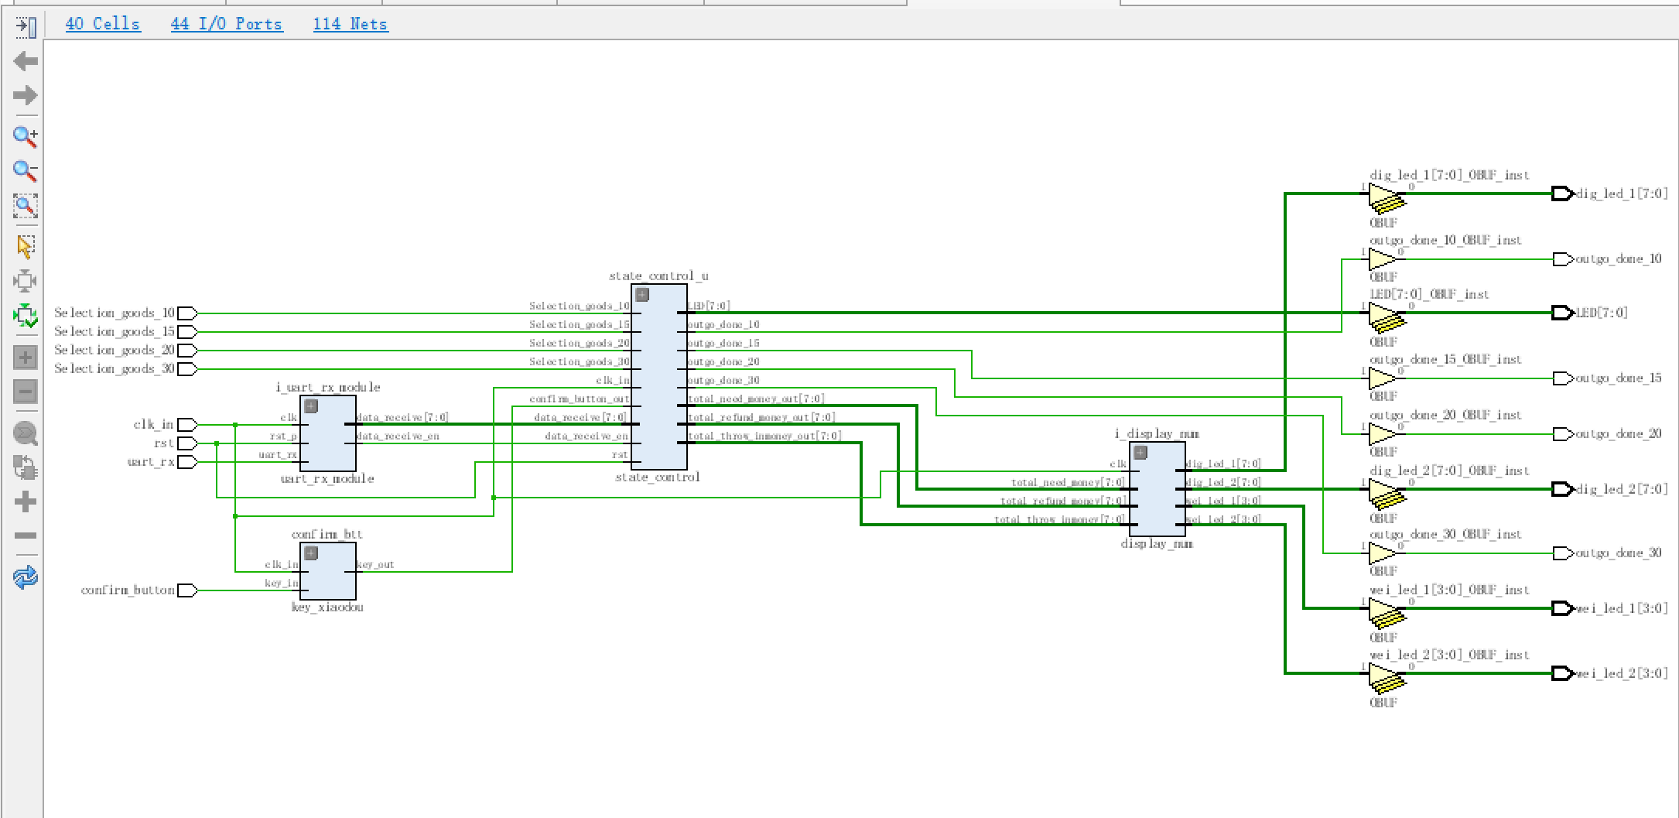Click the autofit selection icon
The image size is (1679, 818).
click(26, 280)
